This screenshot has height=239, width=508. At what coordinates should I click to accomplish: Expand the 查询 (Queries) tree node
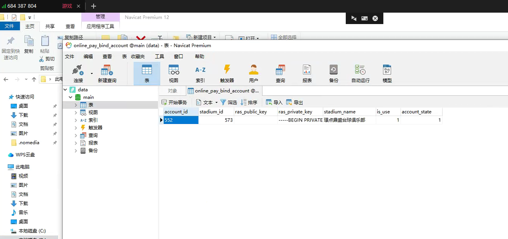point(76,135)
